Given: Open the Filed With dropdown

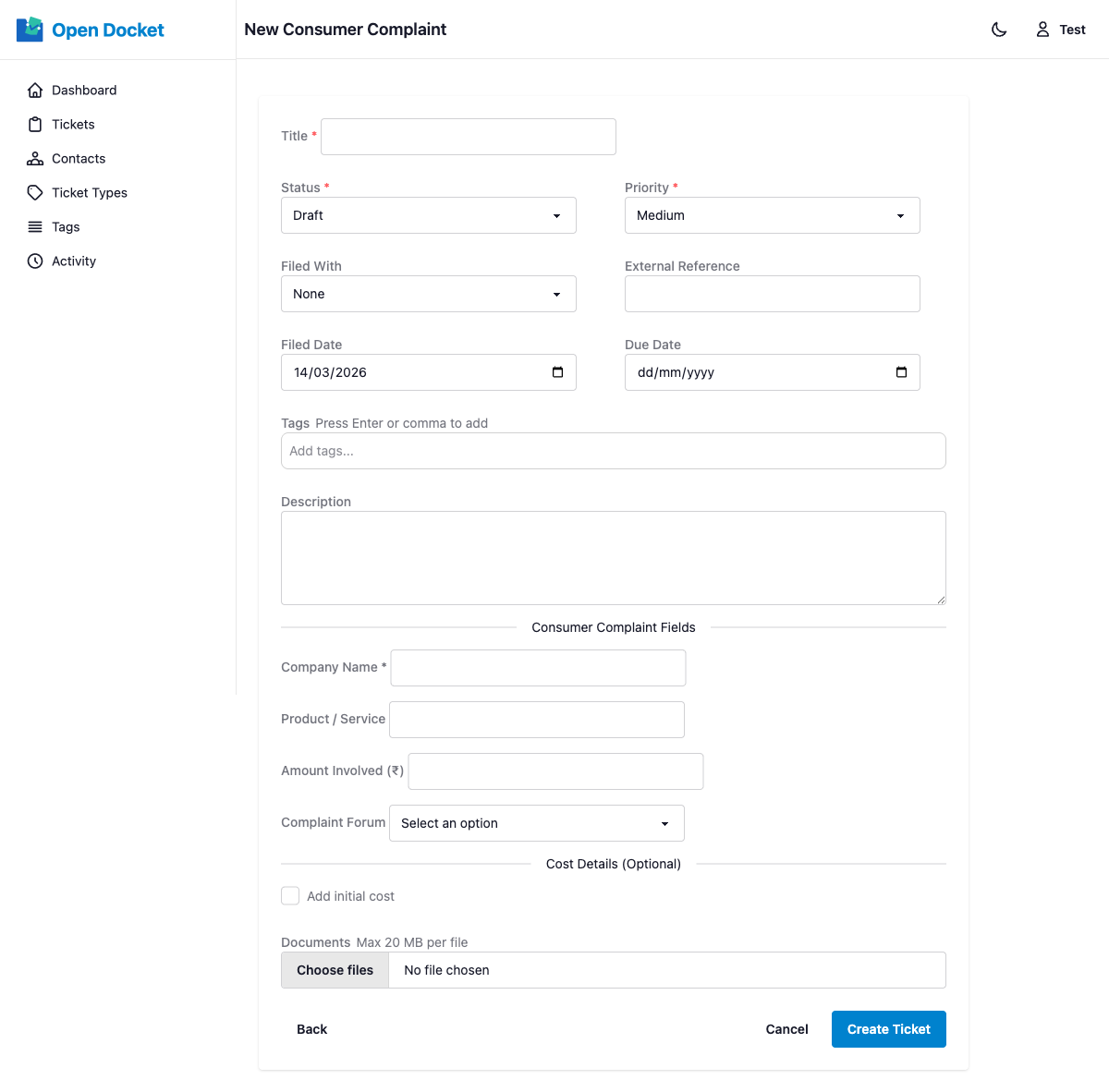Looking at the screenshot, I should [428, 293].
